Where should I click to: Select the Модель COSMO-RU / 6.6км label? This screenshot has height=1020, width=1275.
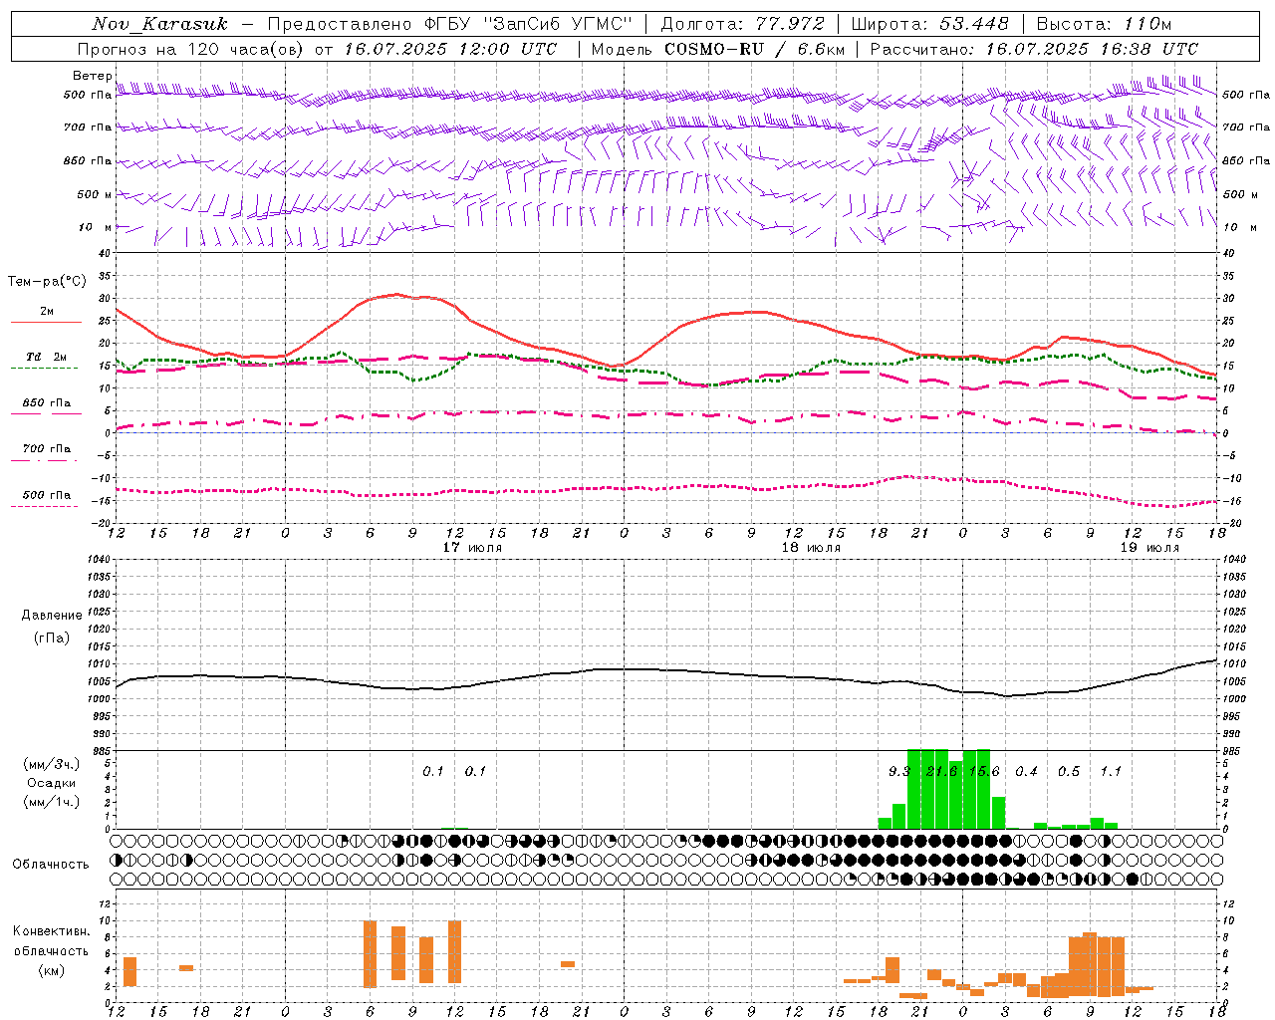pyautogui.click(x=718, y=49)
